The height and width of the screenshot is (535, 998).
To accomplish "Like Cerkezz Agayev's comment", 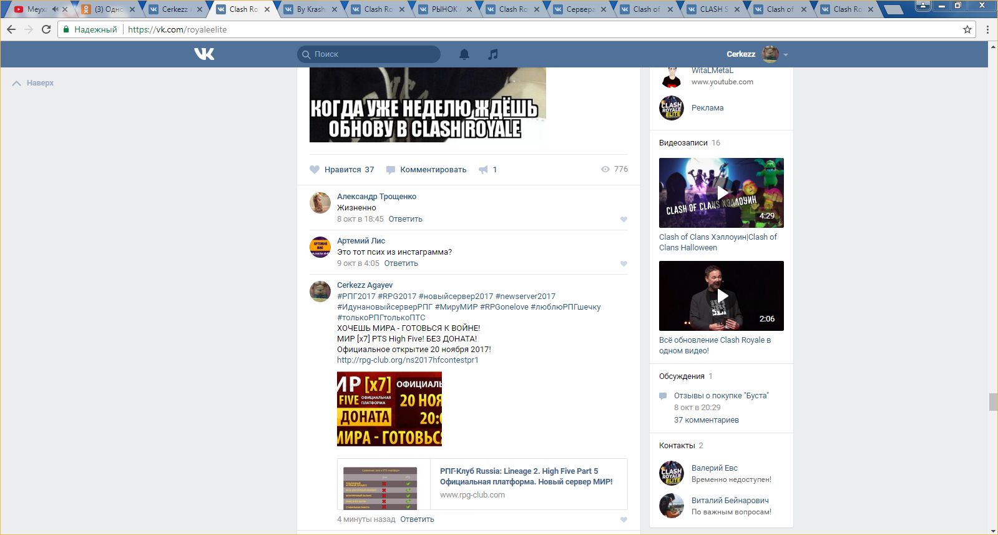I will click(624, 520).
